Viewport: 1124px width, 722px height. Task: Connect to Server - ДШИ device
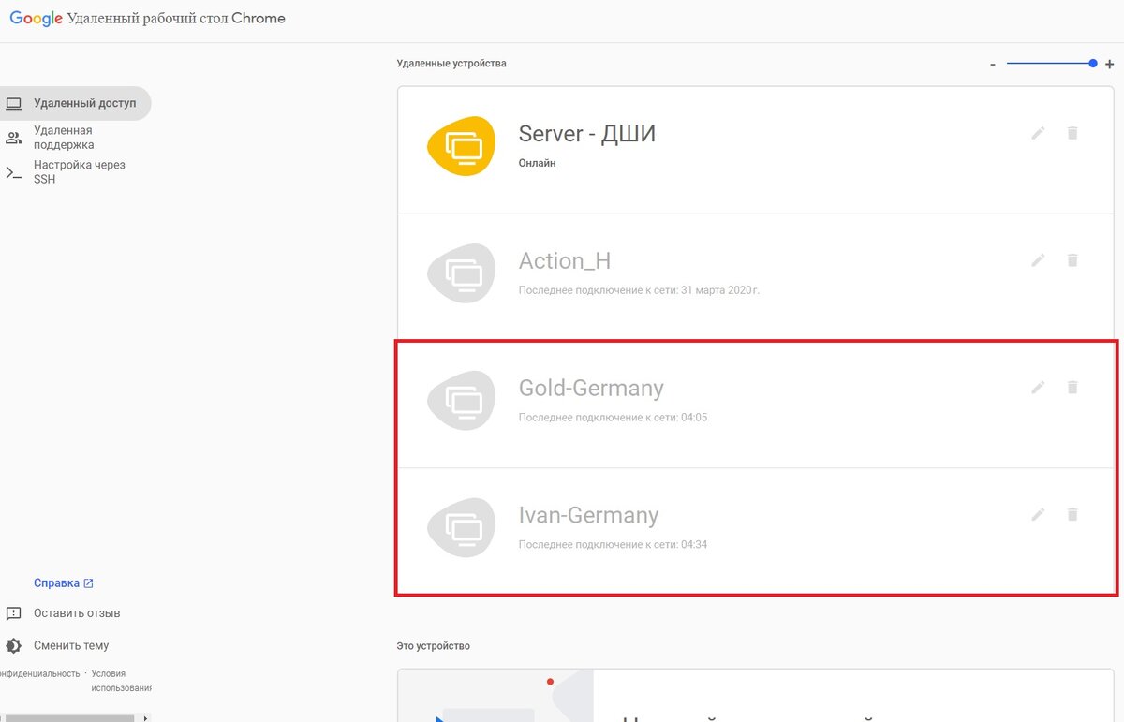tap(757, 150)
